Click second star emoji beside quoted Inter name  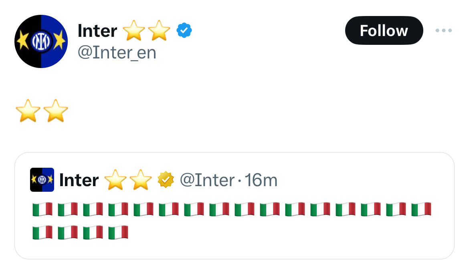click(141, 180)
